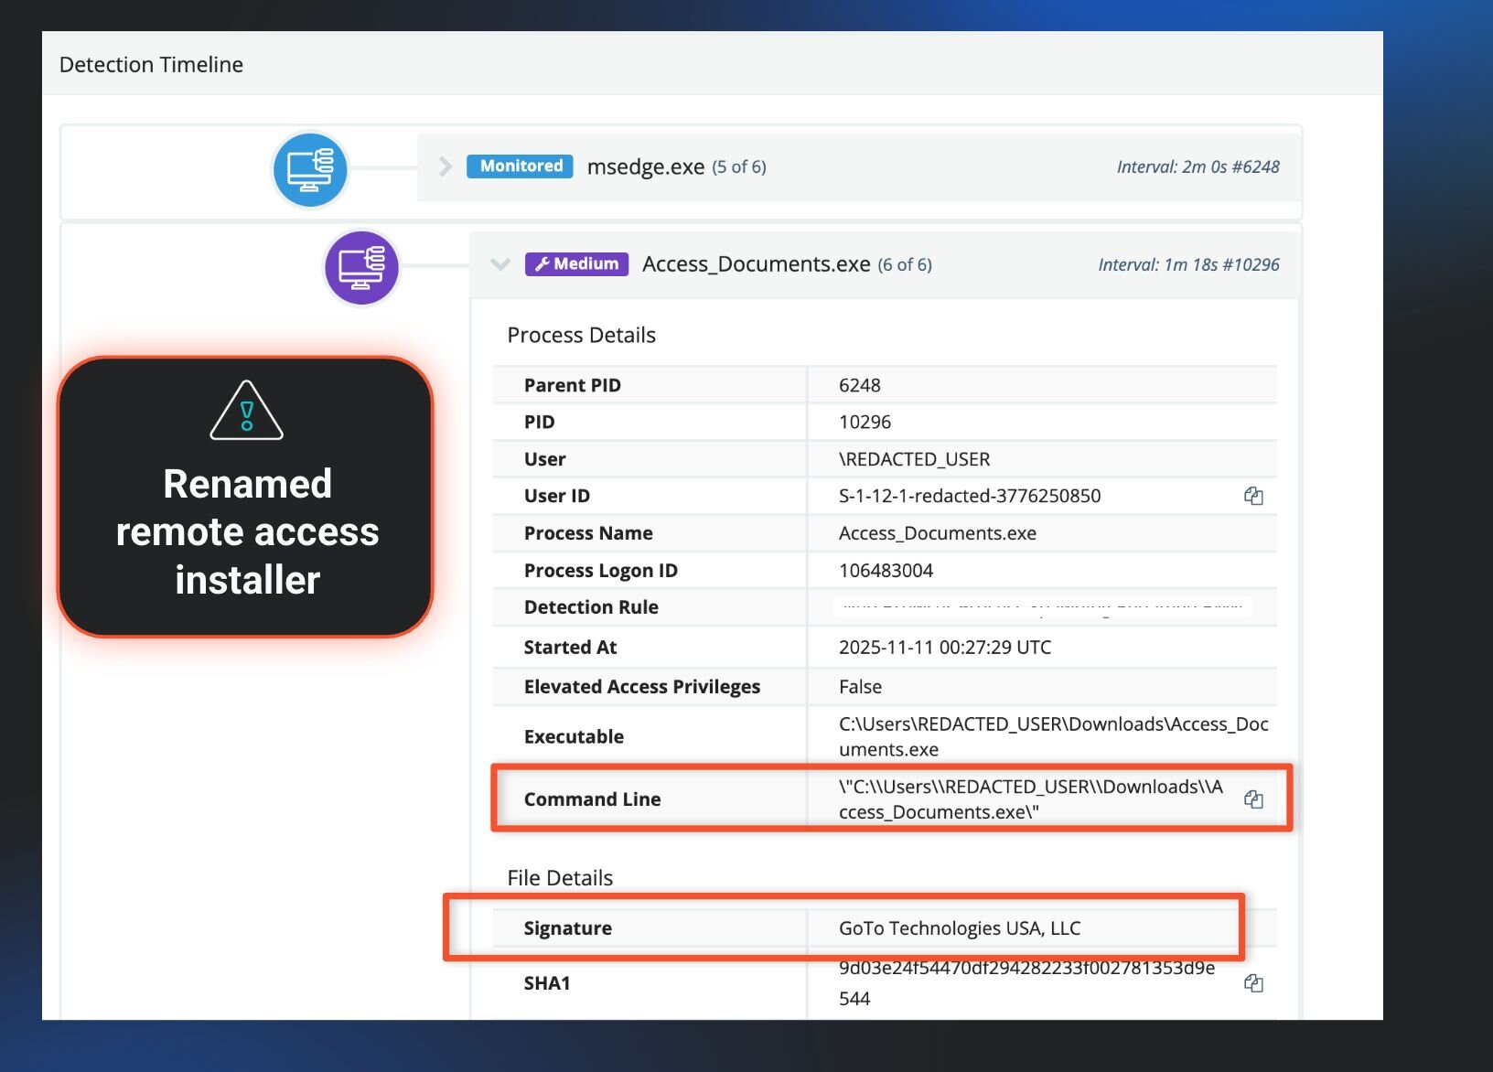Click the Interval 2m 0s #6248 label
The image size is (1493, 1072).
pyautogui.click(x=1197, y=166)
